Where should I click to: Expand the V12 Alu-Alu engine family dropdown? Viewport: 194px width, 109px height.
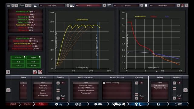[x=142, y=5]
